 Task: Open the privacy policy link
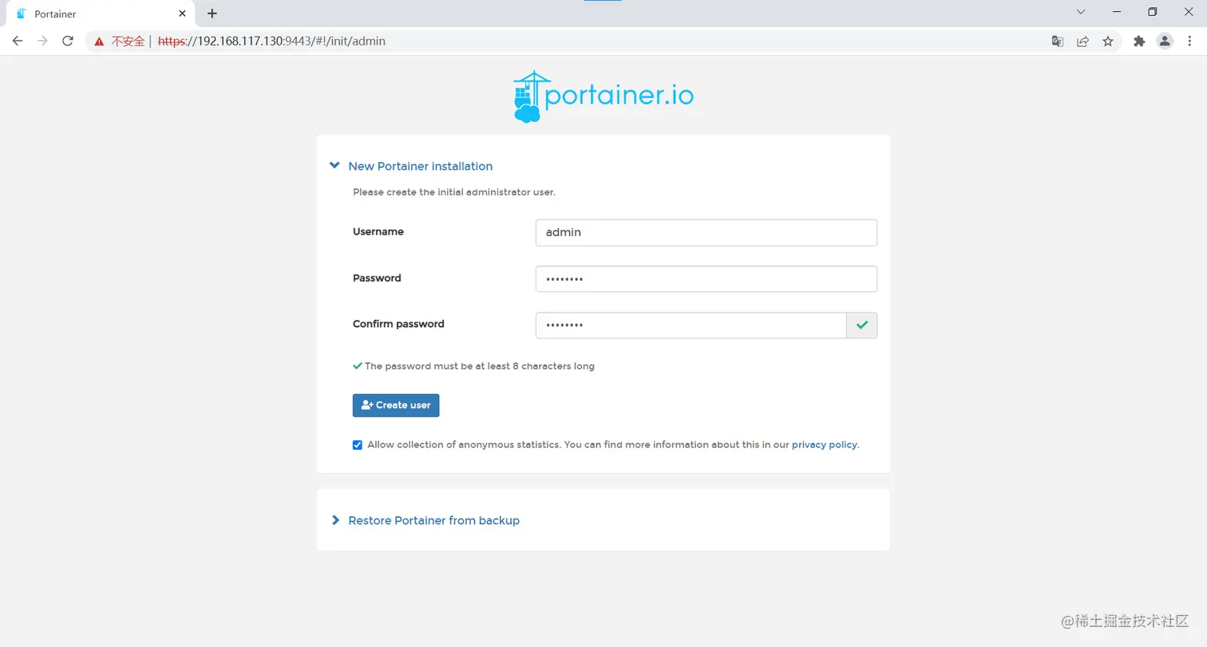click(824, 444)
